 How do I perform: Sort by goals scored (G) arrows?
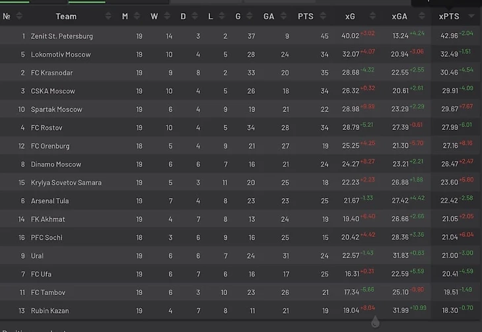pos(250,16)
